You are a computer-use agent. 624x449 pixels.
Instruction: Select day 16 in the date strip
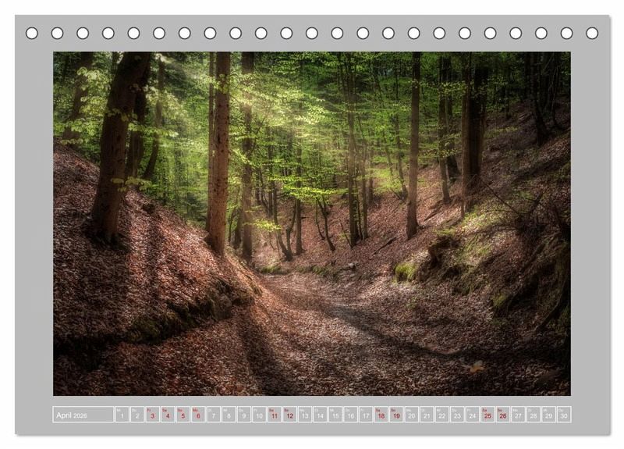(350, 415)
